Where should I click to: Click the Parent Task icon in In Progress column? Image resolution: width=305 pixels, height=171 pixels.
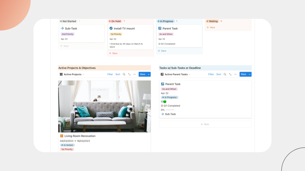point(160,28)
